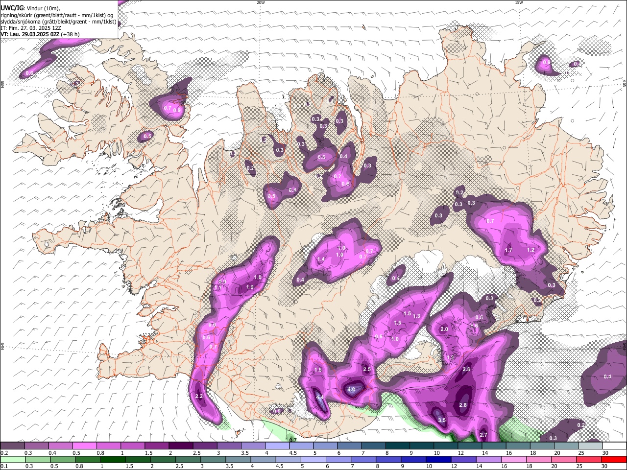Image resolution: width=627 pixels, height=470 pixels.
Task: Click the '20W' longitude label
Action: (x=261, y=2)
